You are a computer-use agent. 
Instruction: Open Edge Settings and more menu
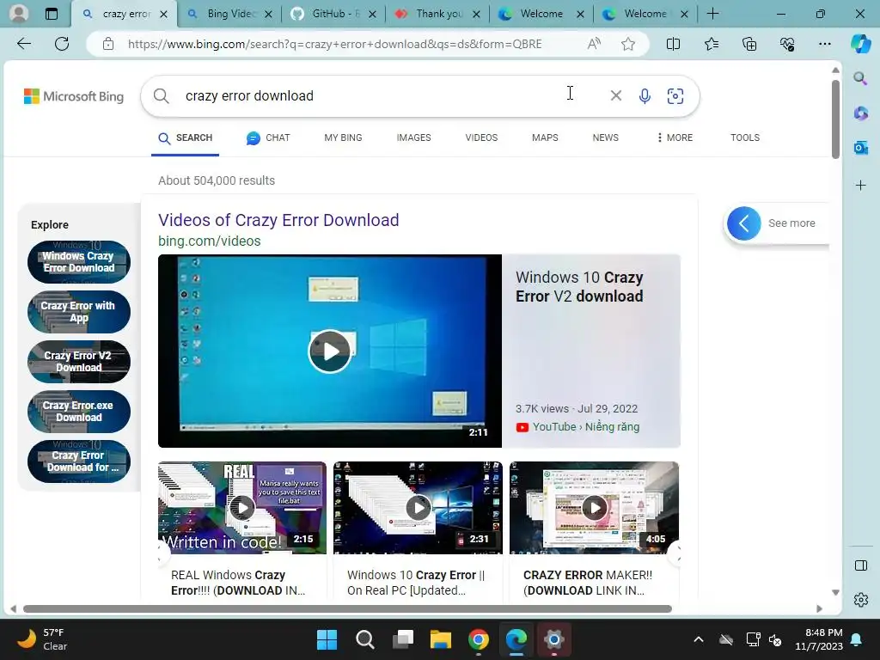point(824,44)
